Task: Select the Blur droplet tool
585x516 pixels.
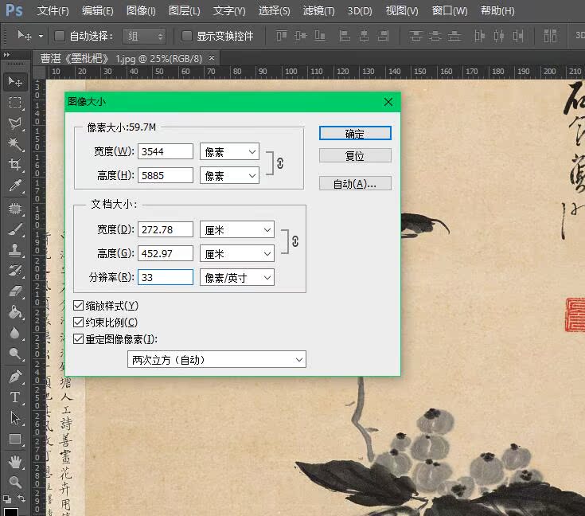Action: point(15,332)
